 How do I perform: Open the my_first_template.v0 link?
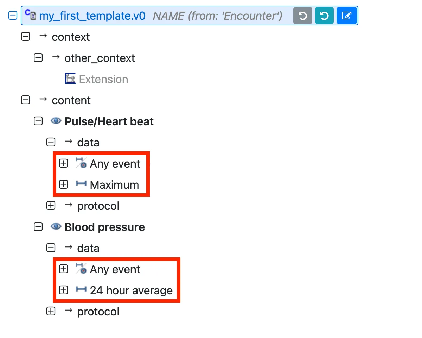click(x=92, y=16)
